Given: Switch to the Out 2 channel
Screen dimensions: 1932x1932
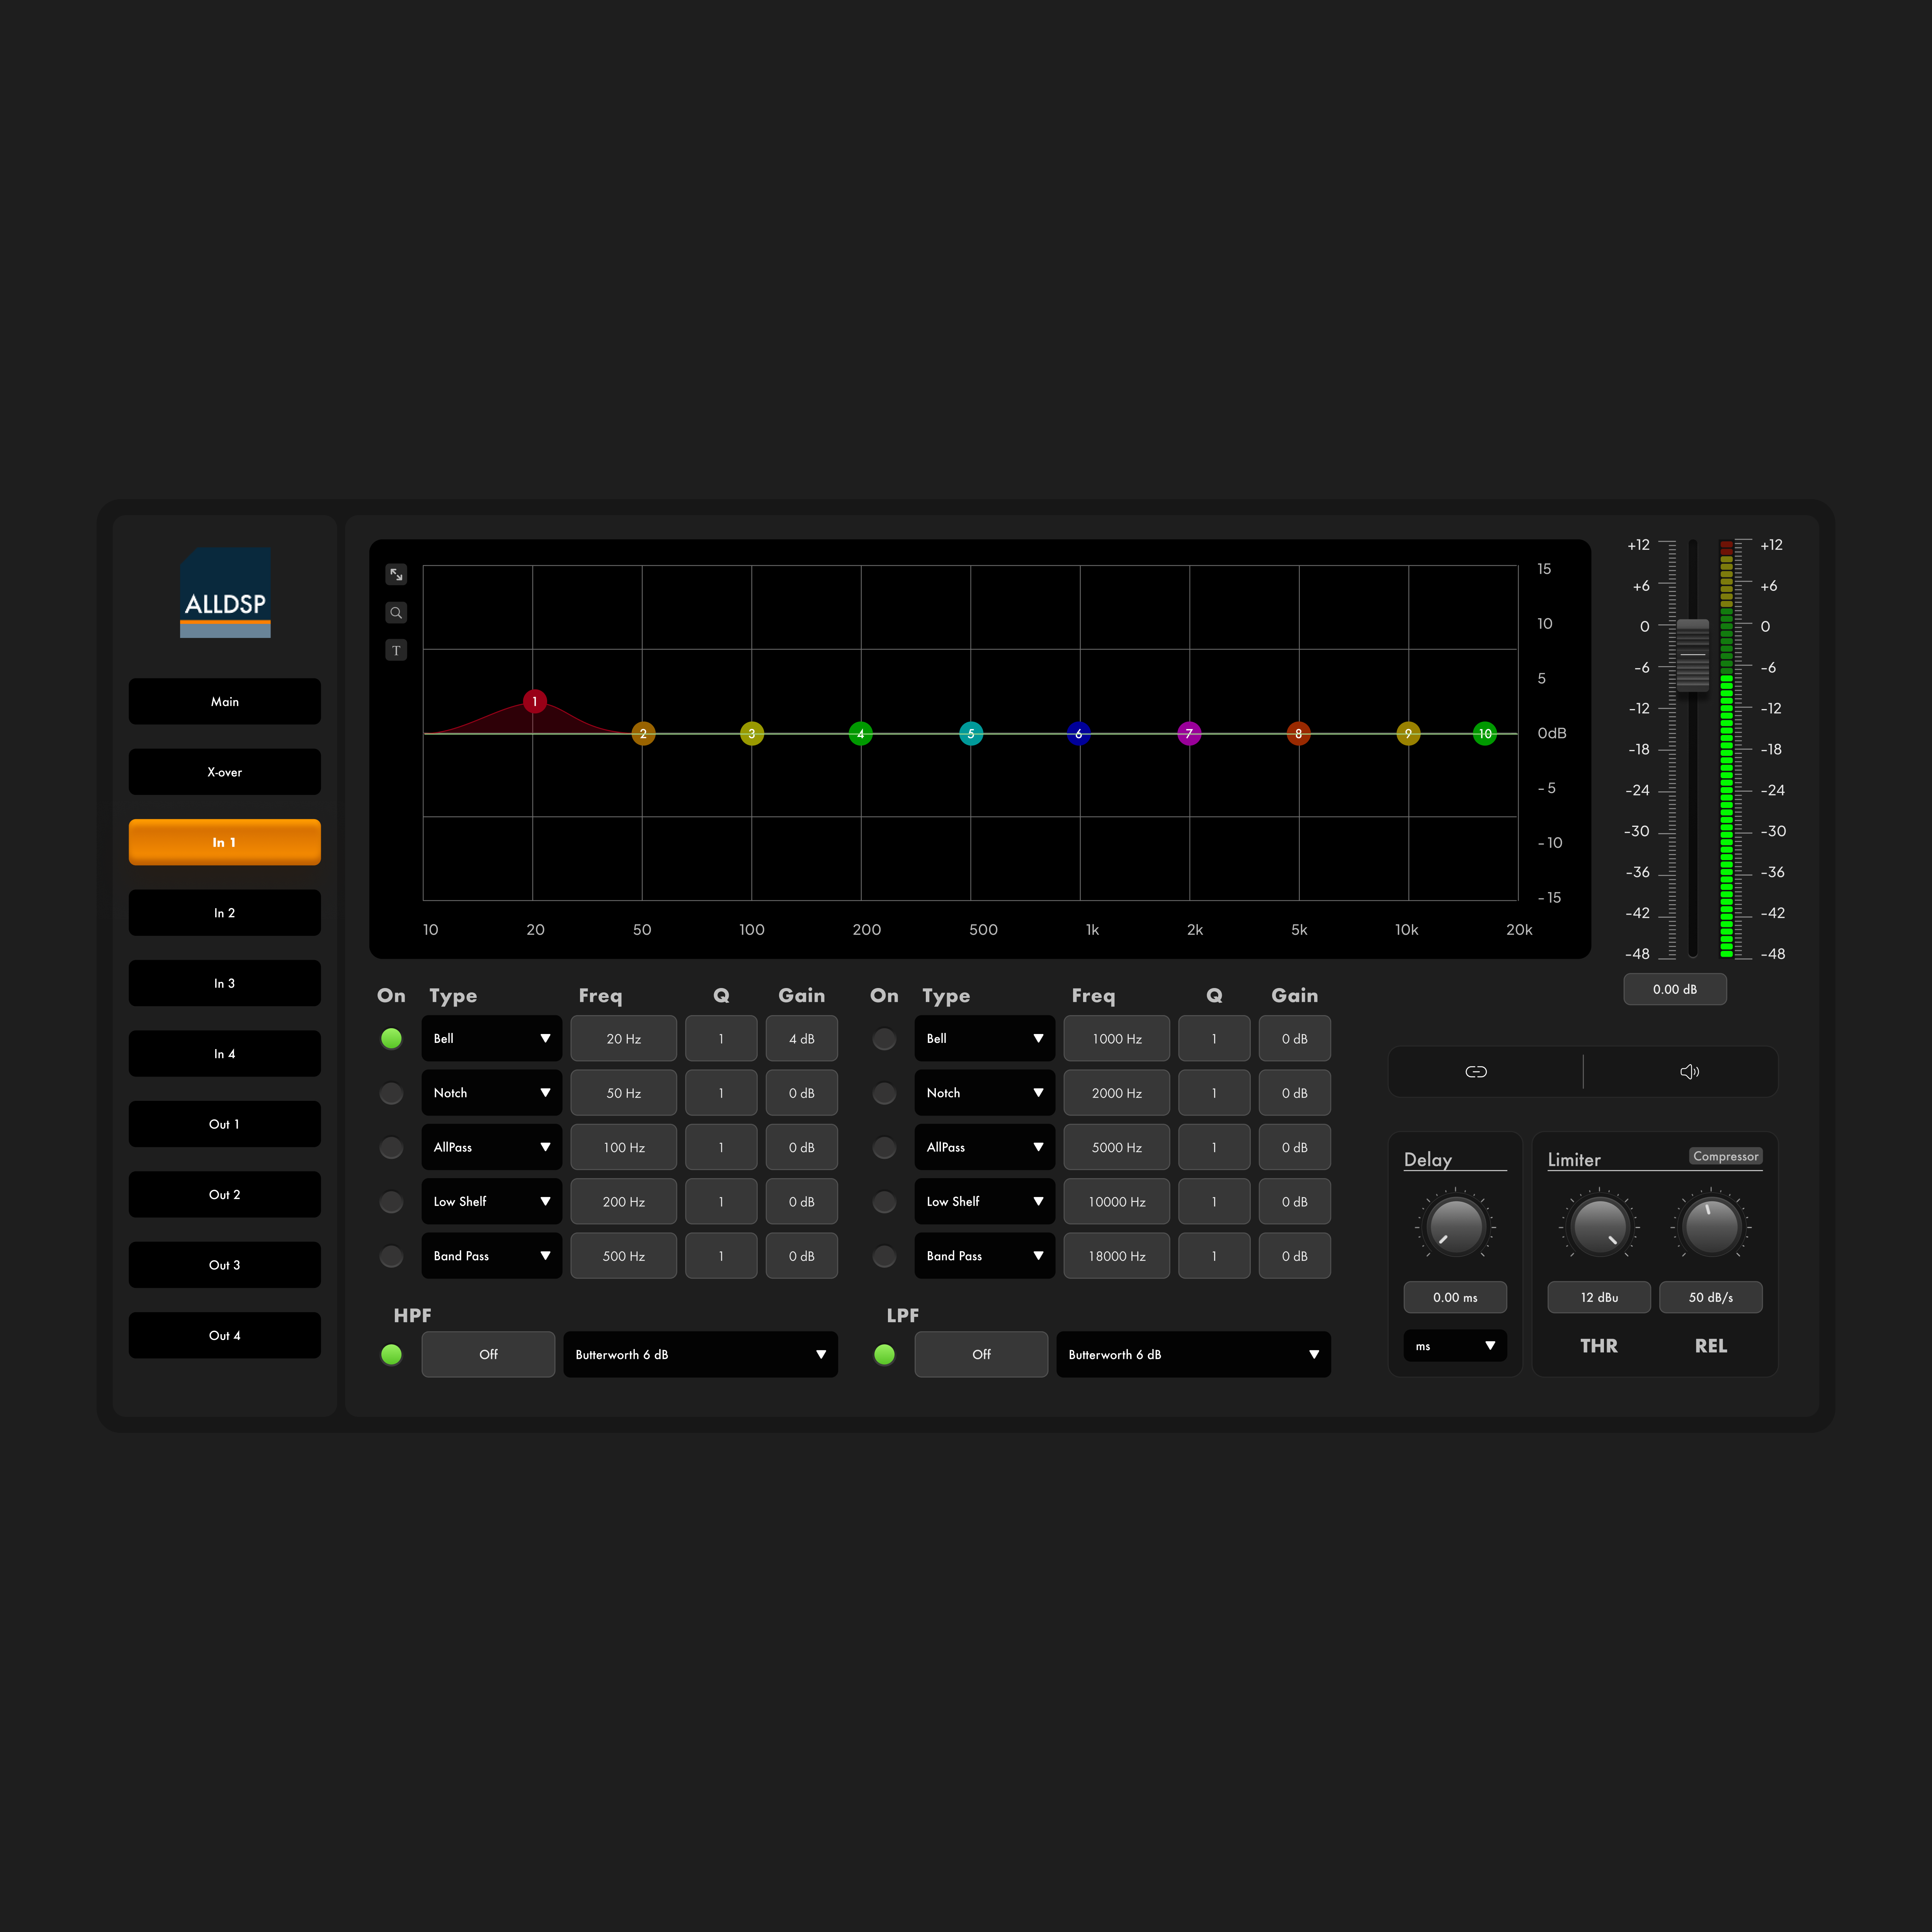Looking at the screenshot, I should coord(224,1194).
